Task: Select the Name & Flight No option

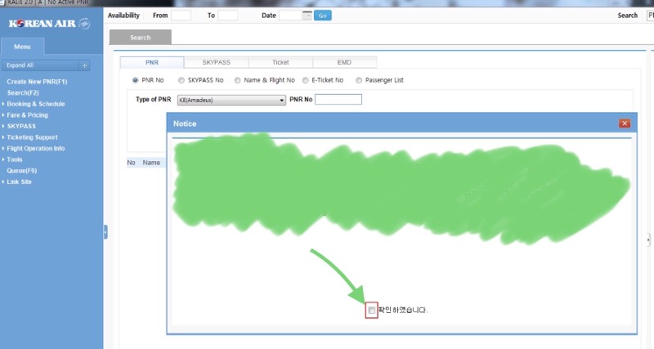Action: (x=238, y=80)
